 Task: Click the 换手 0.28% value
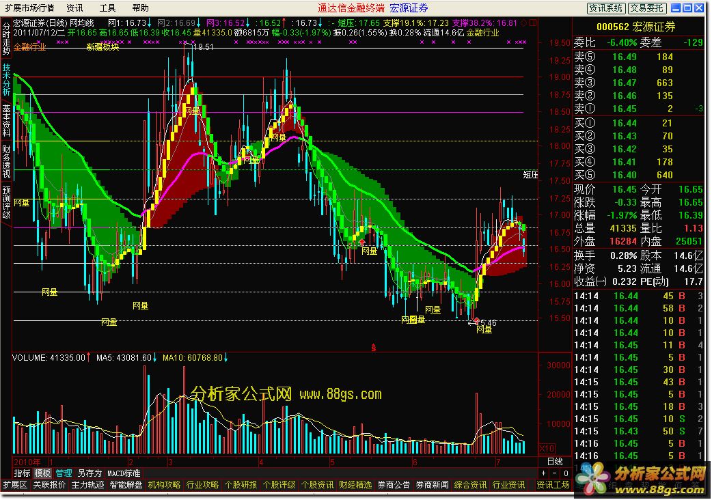(623, 255)
